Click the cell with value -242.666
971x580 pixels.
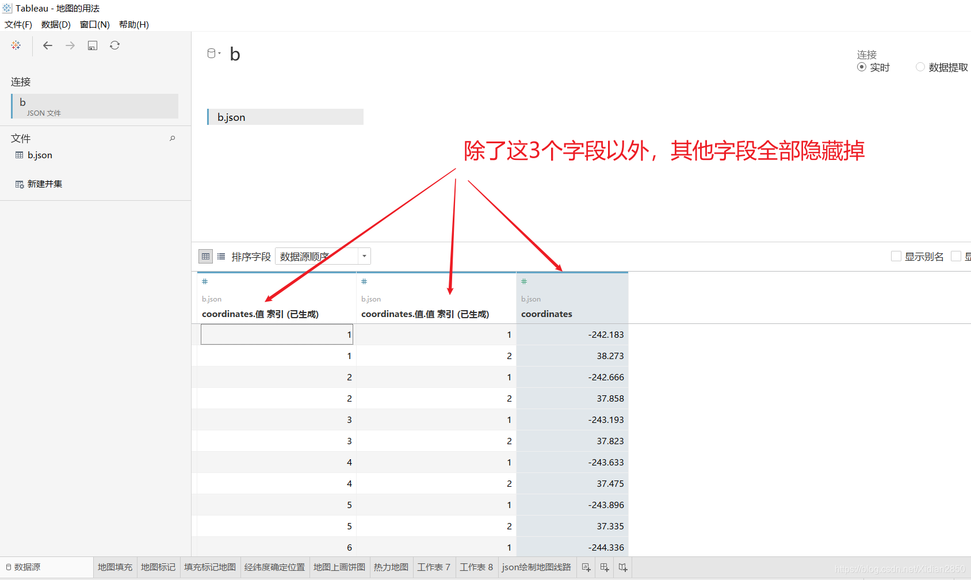pos(572,377)
